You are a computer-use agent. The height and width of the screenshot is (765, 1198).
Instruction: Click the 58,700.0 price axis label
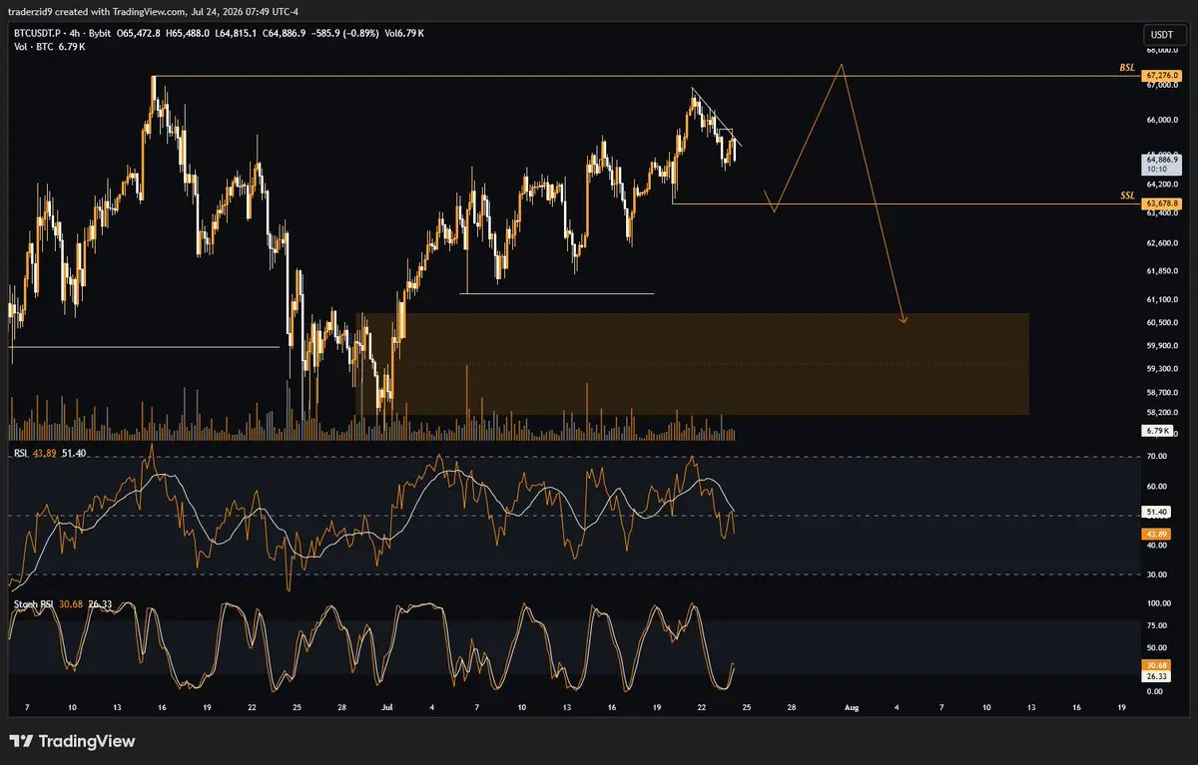1163,393
